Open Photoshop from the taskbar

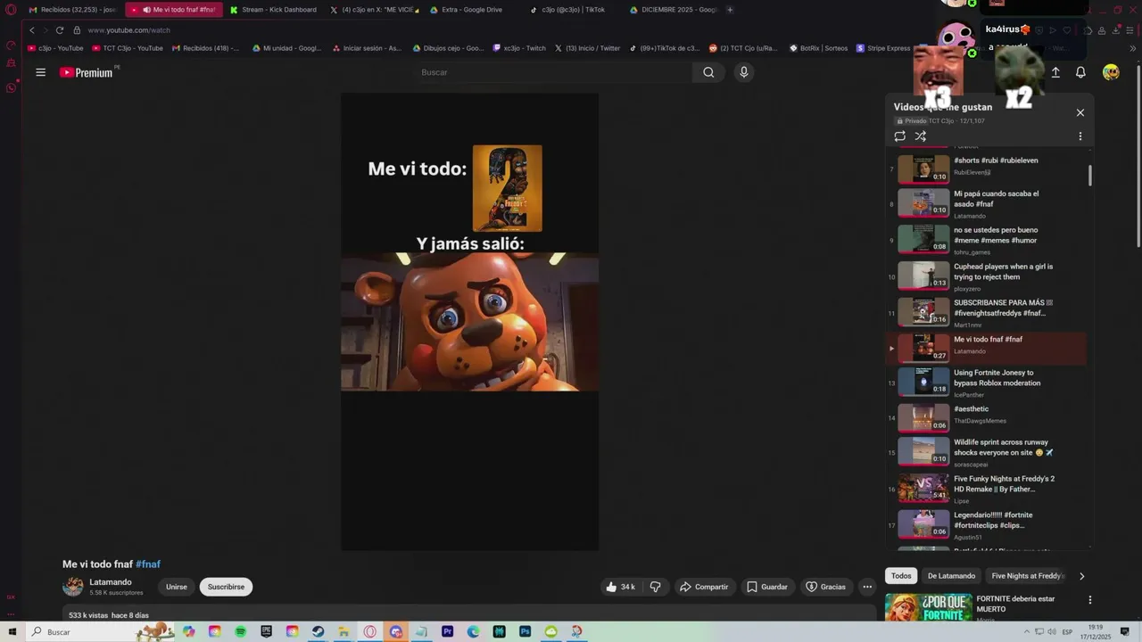click(x=525, y=631)
